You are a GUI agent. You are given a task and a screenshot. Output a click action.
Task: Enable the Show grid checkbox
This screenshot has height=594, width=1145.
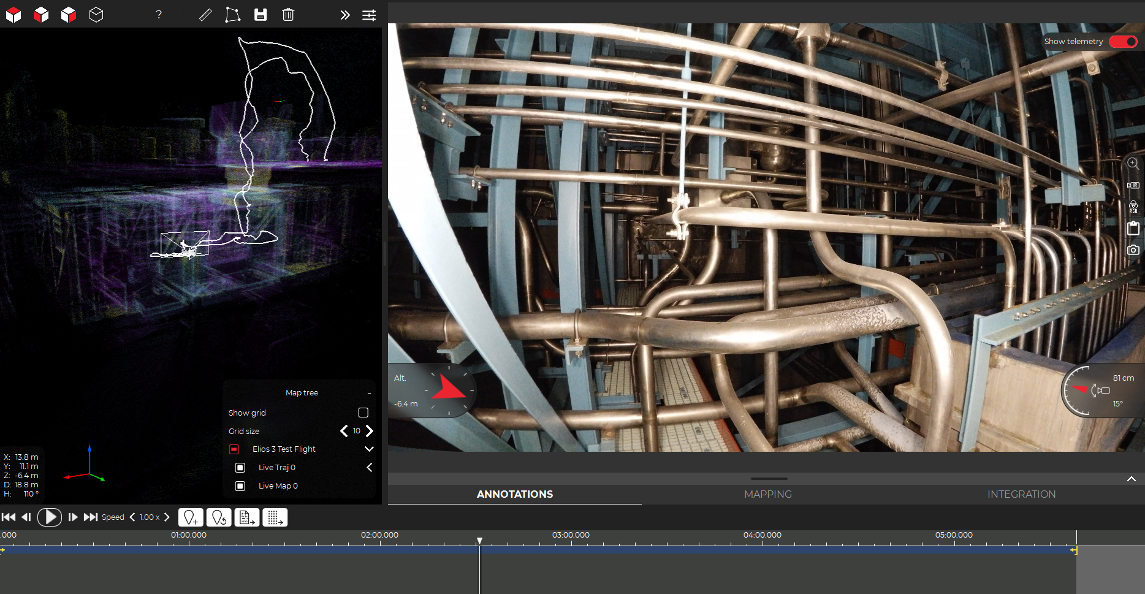(x=363, y=413)
